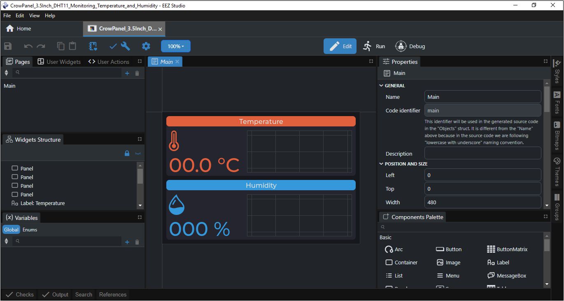
Task: Click the blue Humidity label on canvas
Action: [261, 185]
